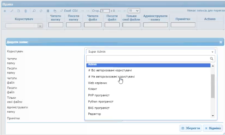
Task: Sort by Читати папку column header
Action: point(55,18)
